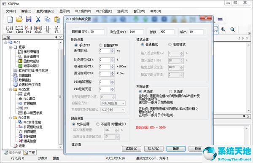Open 自由监控 item
Image resolution: width=253 pixels, height=163 pixels.
click(x=25, y=75)
